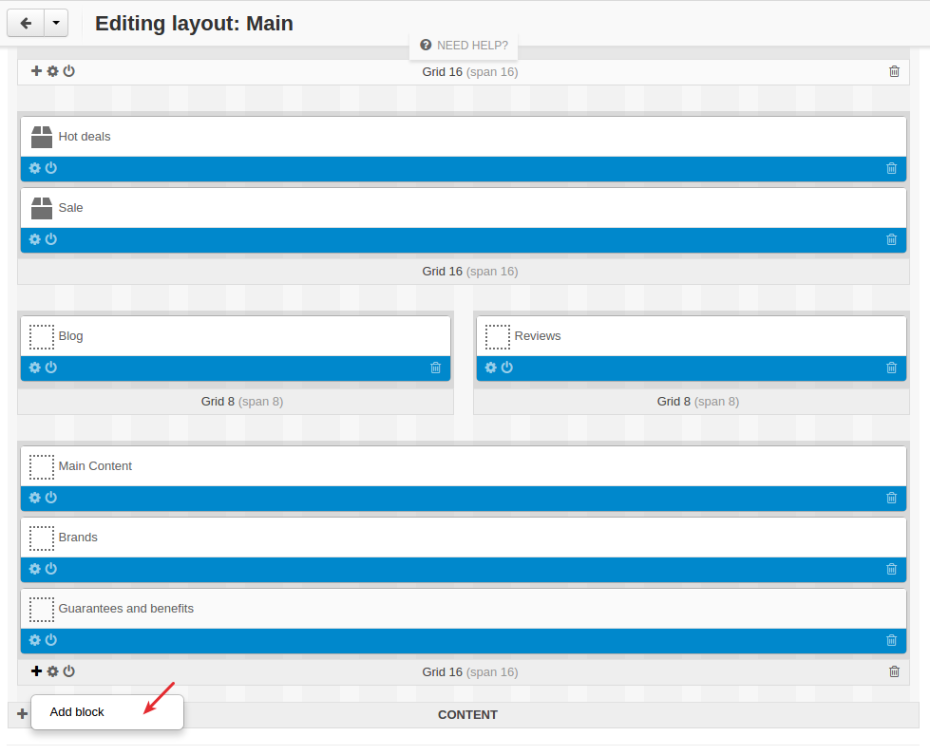Click Hot deals box product icon
The height and width of the screenshot is (755, 930).
(x=42, y=137)
